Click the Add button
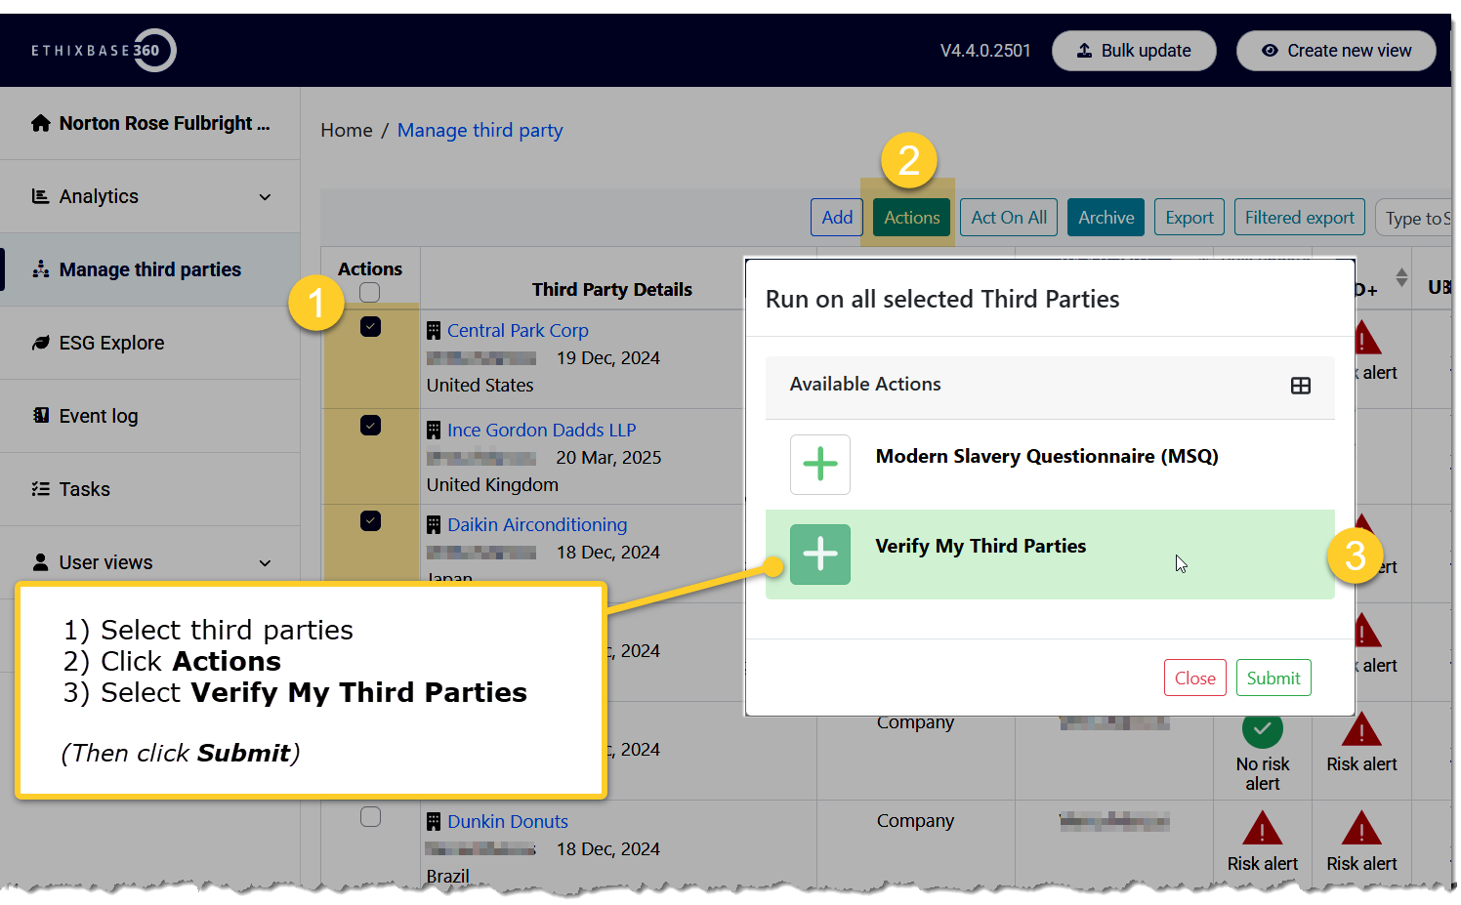 pos(837,218)
